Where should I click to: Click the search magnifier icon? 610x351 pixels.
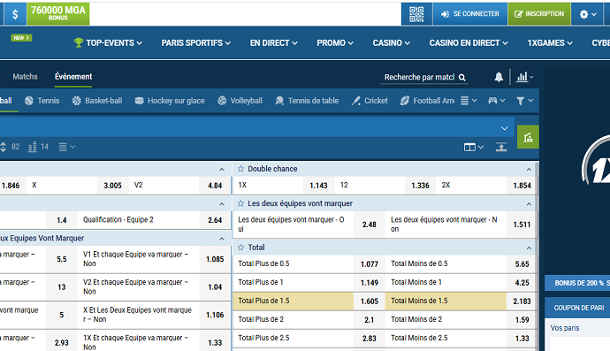pos(461,78)
